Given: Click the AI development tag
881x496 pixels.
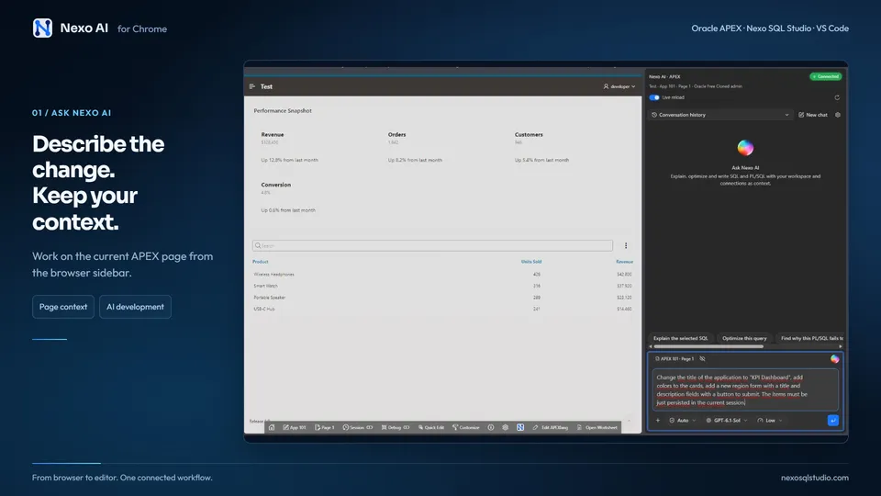Looking at the screenshot, I should 135,307.
